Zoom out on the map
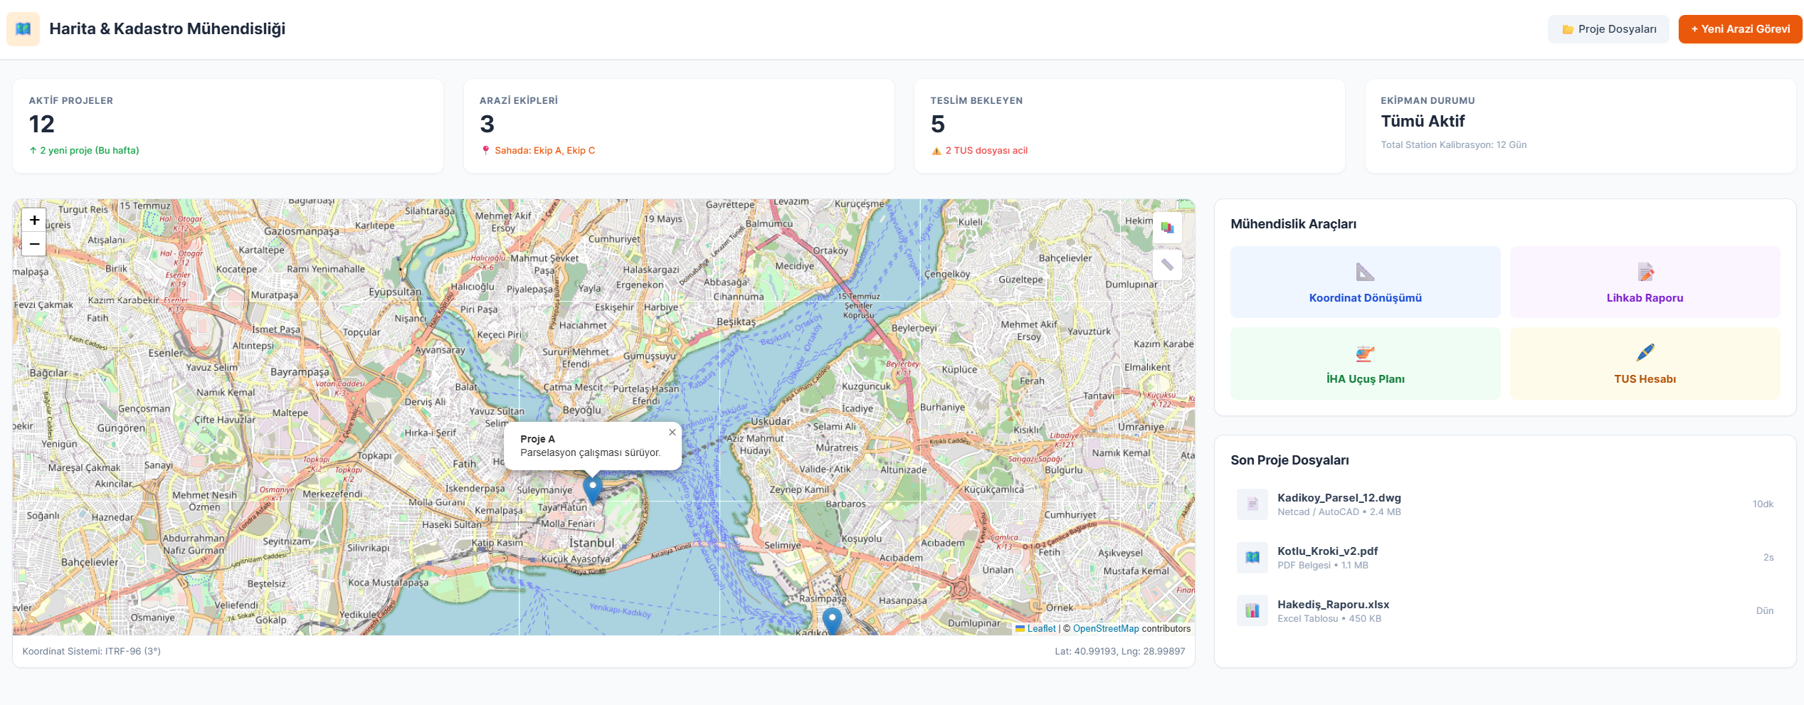1804x705 pixels. pyautogui.click(x=34, y=244)
